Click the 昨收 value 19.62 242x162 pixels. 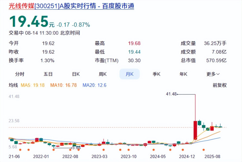click(48, 52)
